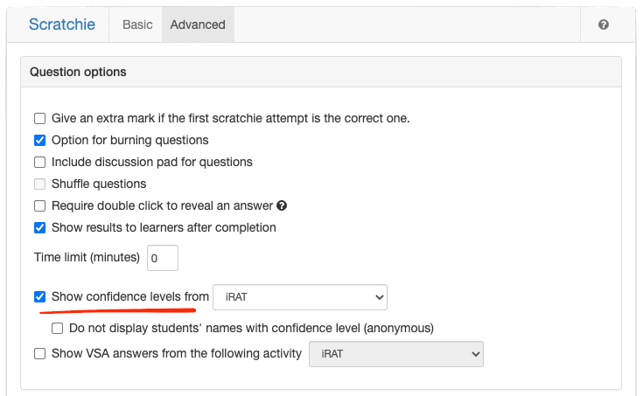Click the help icon beside double click option
643x396 pixels.
click(x=282, y=205)
